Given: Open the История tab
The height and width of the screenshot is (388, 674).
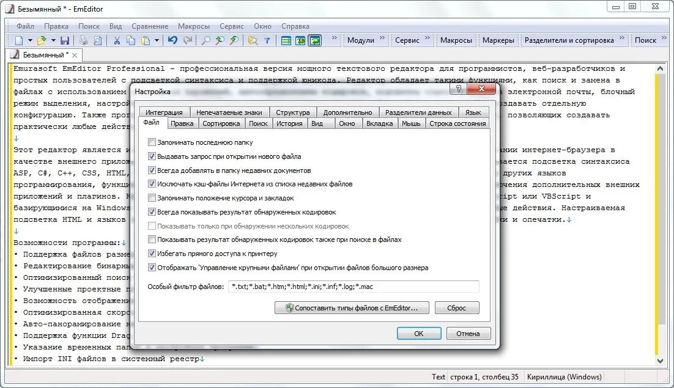Looking at the screenshot, I should click(289, 123).
